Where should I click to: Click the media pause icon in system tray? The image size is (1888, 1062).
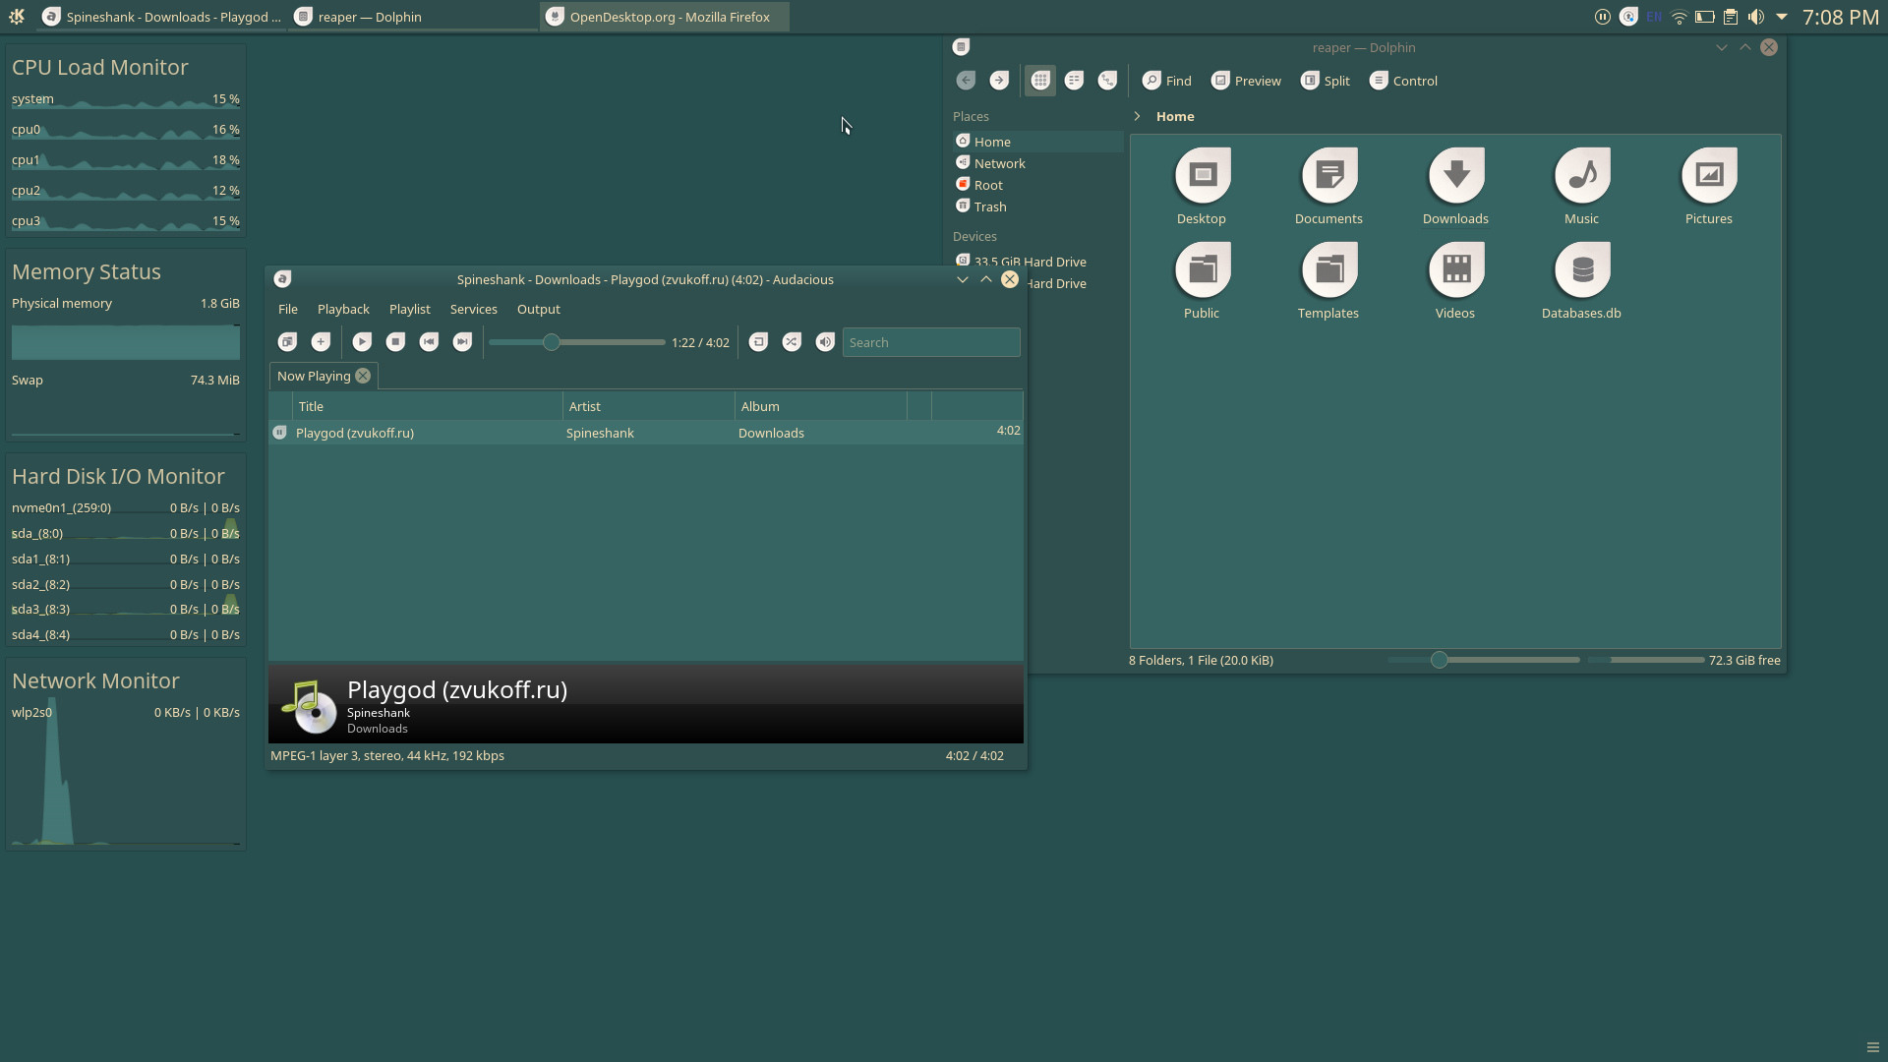pos(1603,17)
